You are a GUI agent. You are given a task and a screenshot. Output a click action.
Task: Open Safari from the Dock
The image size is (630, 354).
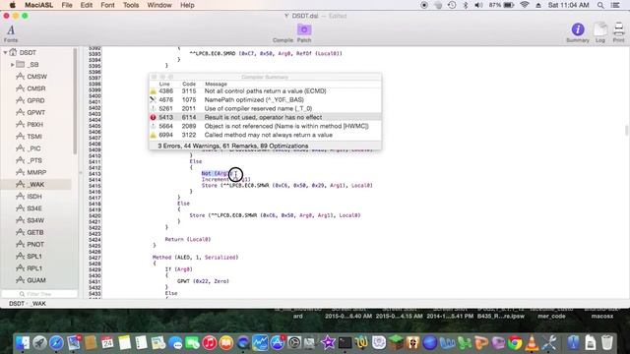56,343
